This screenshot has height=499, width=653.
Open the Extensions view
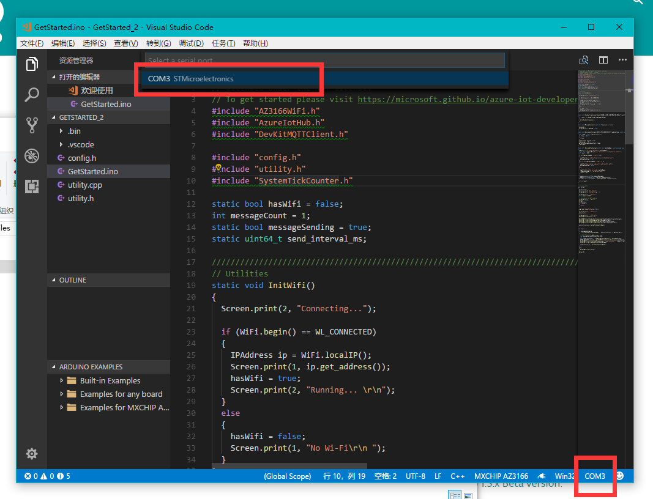coord(32,186)
